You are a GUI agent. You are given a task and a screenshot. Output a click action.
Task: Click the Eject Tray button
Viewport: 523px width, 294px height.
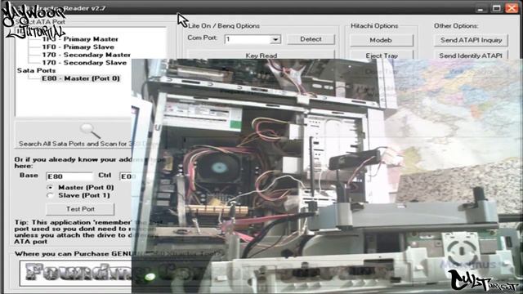382,55
